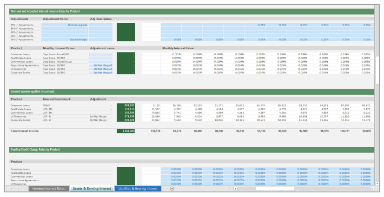Select the Consumer Loans total 804,997
The width and height of the screenshot is (384, 197).
[126, 105]
